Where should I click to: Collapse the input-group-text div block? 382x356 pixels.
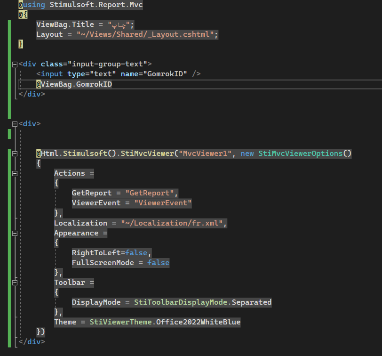[15, 65]
